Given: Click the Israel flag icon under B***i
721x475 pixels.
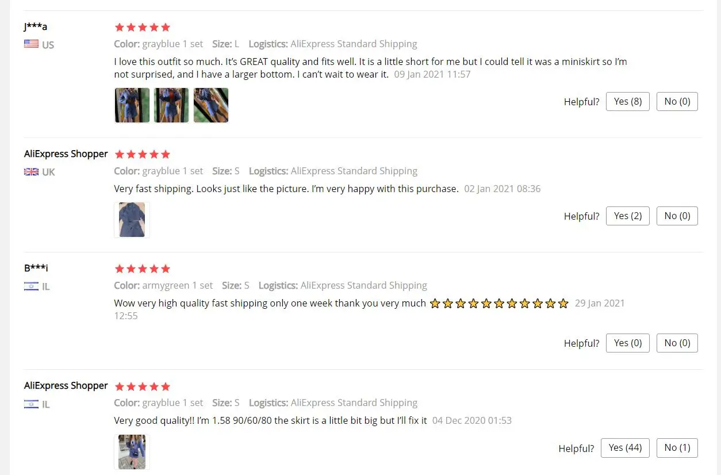Looking at the screenshot, I should (x=31, y=286).
